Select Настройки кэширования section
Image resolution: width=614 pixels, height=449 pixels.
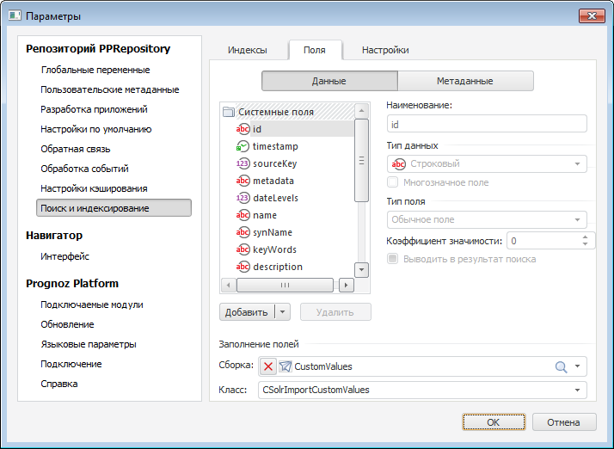tap(94, 188)
